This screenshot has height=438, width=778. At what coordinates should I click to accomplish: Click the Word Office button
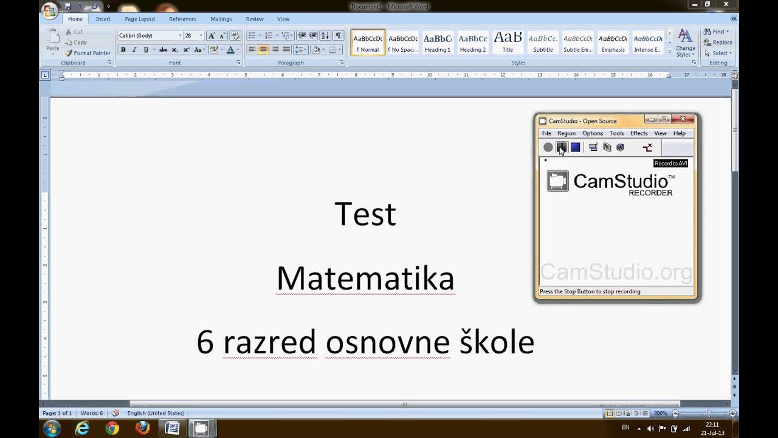pos(50,11)
